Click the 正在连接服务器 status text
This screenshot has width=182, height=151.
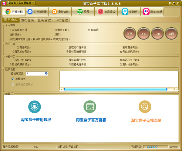(x=18, y=30)
